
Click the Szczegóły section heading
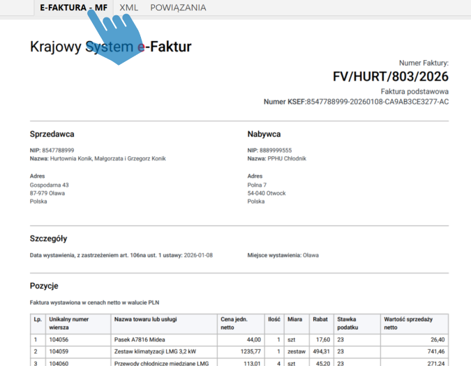pos(48,238)
